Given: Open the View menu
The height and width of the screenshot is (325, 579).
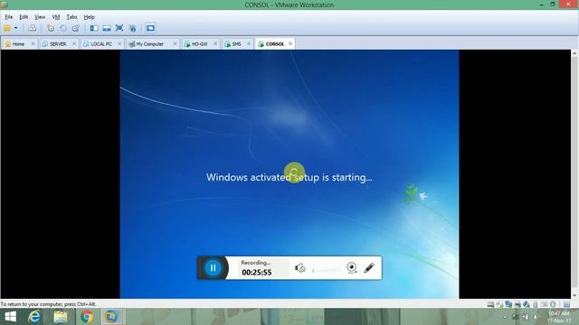Looking at the screenshot, I should [40, 17].
